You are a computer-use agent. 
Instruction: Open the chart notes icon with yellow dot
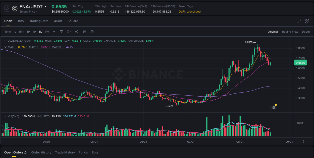tap(273, 107)
